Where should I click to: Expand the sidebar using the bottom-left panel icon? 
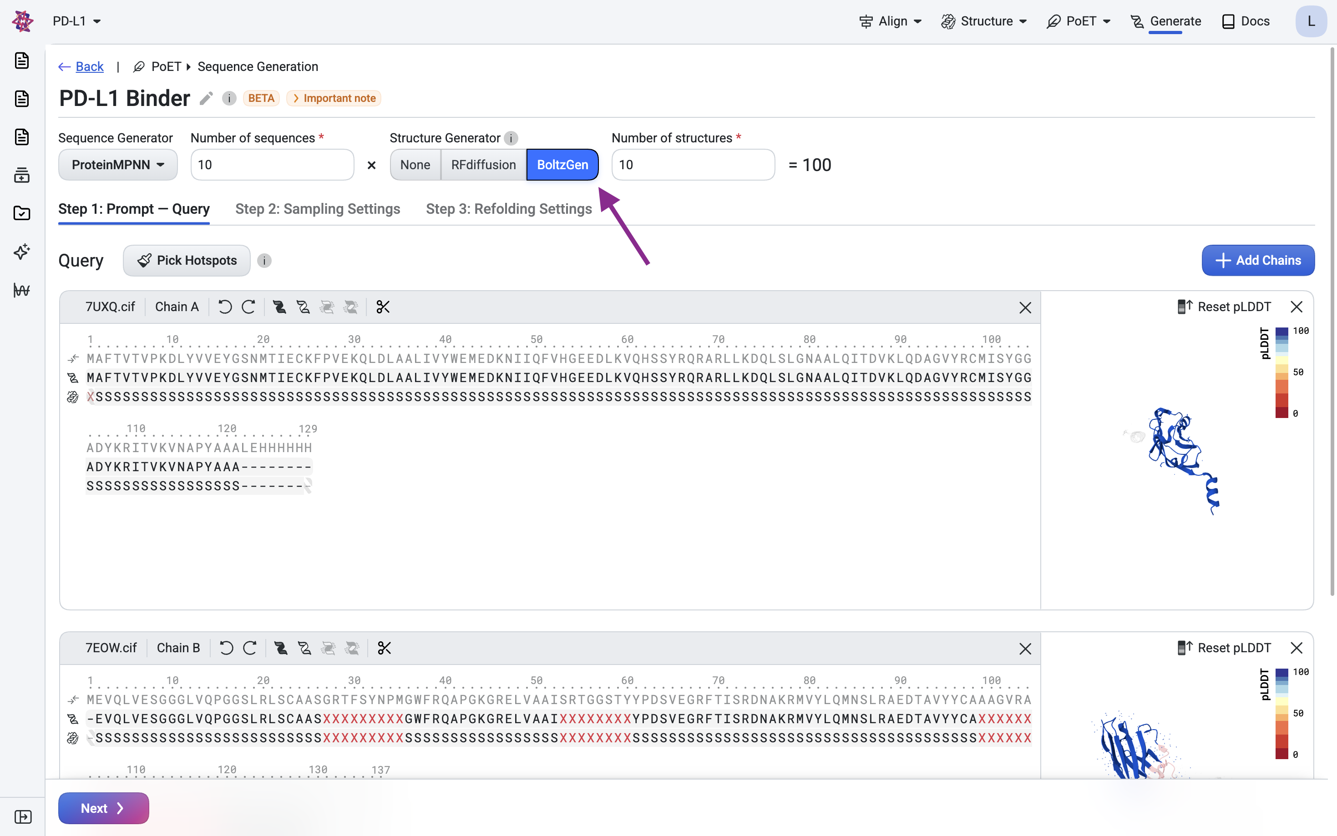[23, 816]
